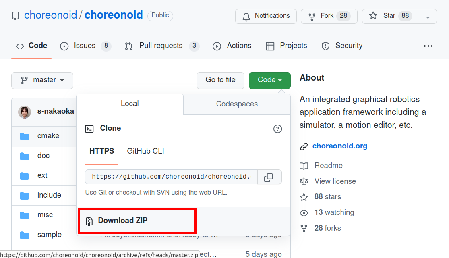Copy the clone URL using the copy icon
Image resolution: width=449 pixels, height=258 pixels.
(x=269, y=177)
